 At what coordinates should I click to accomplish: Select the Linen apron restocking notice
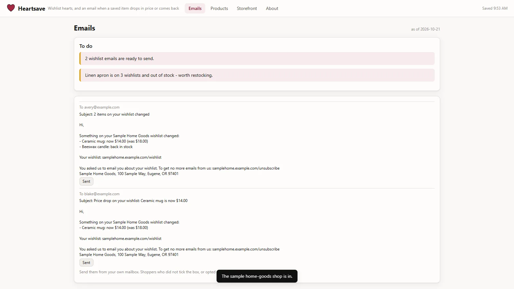(257, 75)
